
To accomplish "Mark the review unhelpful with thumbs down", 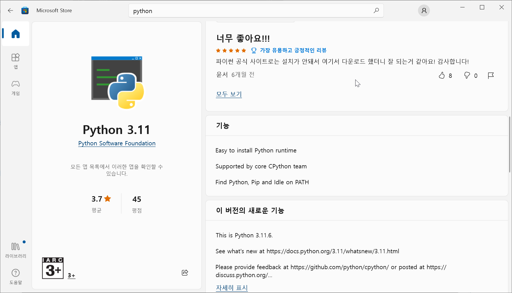I will tap(467, 75).
